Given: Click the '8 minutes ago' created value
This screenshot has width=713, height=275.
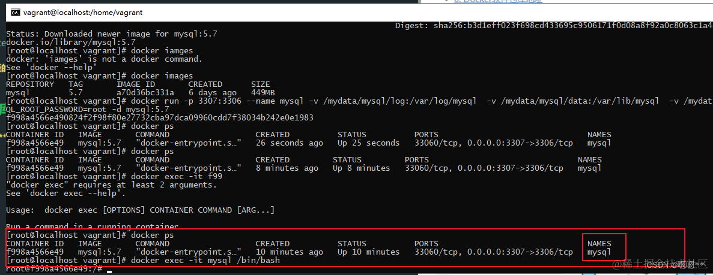Looking at the screenshot, I should coord(287,168).
